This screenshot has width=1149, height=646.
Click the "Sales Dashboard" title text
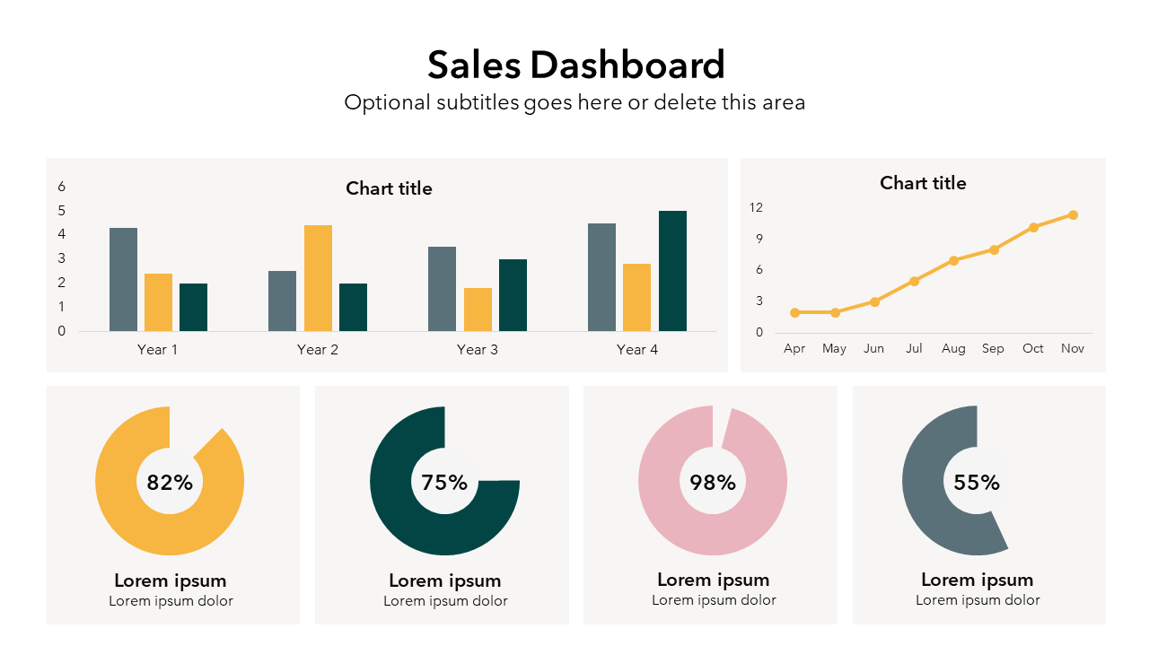tap(575, 65)
